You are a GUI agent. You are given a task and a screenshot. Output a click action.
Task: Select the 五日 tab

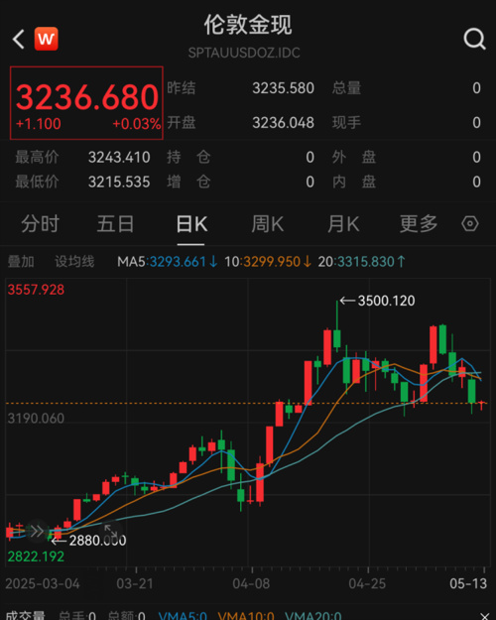[x=115, y=224]
